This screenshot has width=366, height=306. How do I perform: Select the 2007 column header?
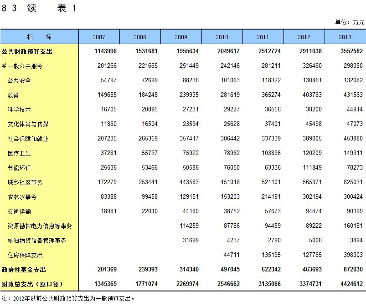(99, 37)
